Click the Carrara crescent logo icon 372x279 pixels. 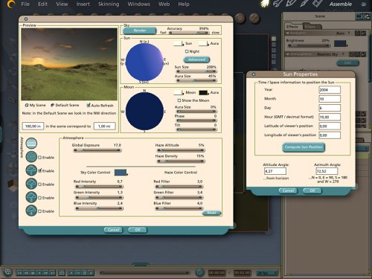tap(10, 4)
